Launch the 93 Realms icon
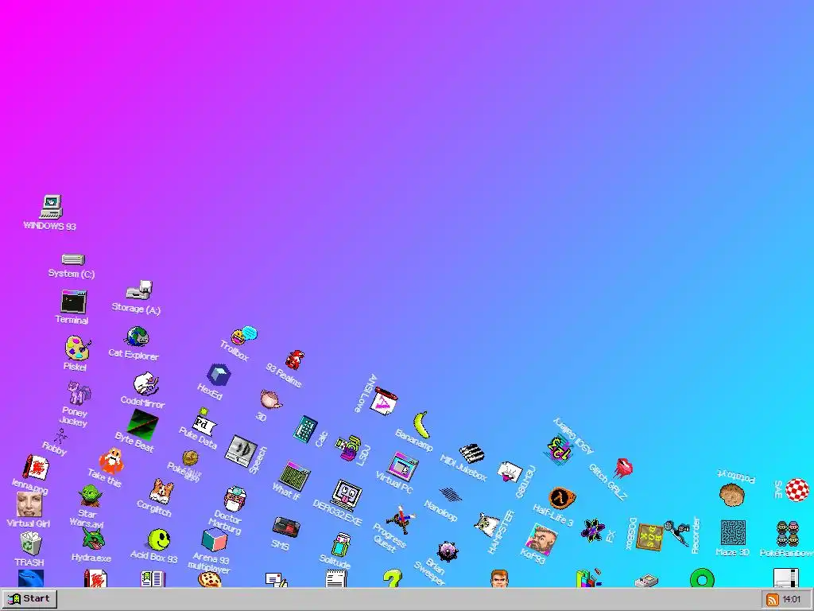The image size is (814, 611). (295, 360)
